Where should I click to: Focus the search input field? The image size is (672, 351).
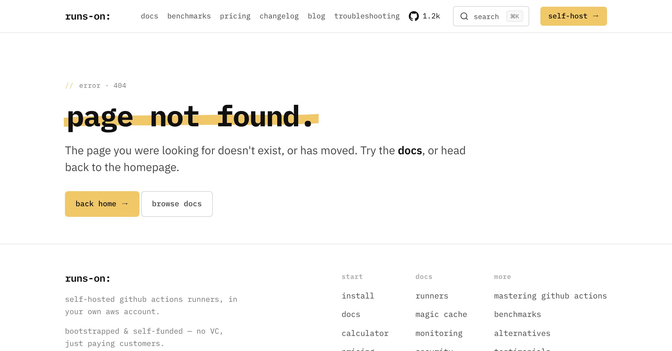(491, 16)
